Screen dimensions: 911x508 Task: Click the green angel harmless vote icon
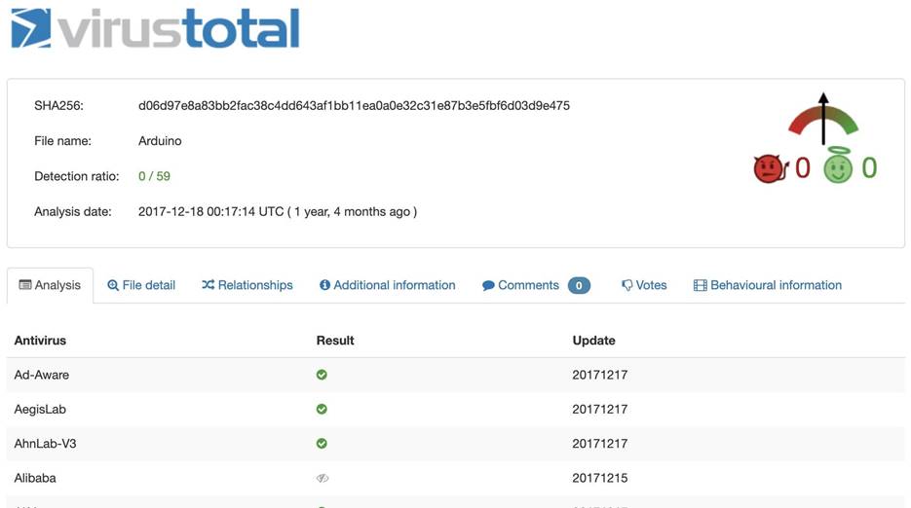(838, 166)
